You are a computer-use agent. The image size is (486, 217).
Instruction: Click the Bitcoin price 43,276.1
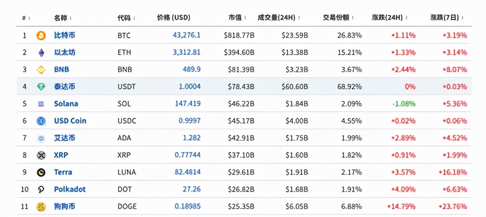coord(186,35)
